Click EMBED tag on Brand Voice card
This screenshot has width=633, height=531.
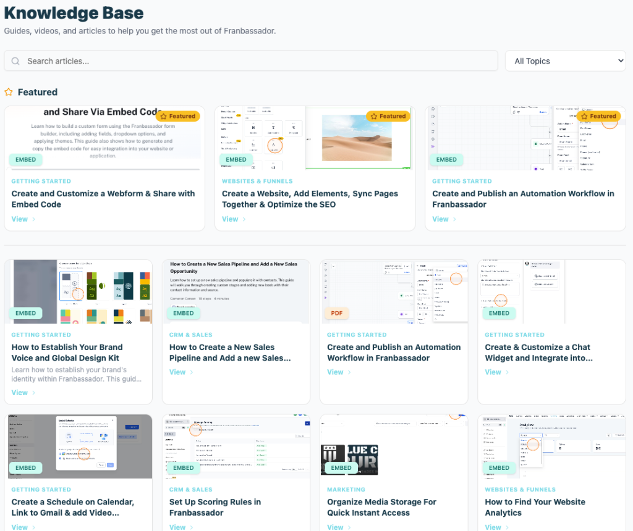(25, 313)
